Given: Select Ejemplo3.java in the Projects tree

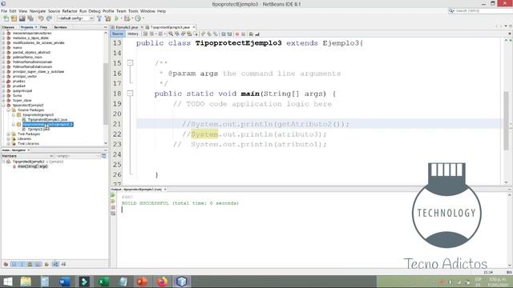Looking at the screenshot, I should [39, 130].
